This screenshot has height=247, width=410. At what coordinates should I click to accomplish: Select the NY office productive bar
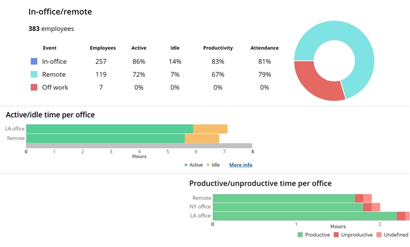pos(289,207)
